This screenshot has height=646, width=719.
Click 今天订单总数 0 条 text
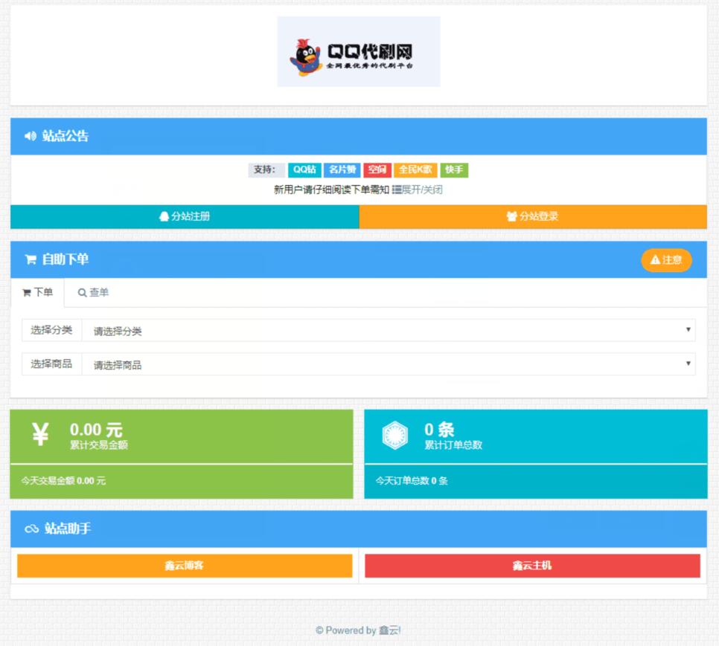pos(412,481)
